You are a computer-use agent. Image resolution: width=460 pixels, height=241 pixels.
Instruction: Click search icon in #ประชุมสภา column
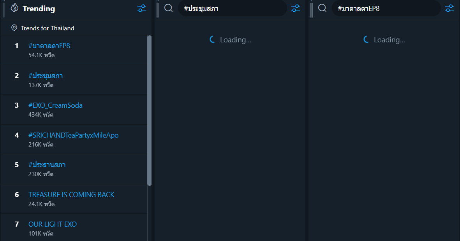tap(168, 8)
